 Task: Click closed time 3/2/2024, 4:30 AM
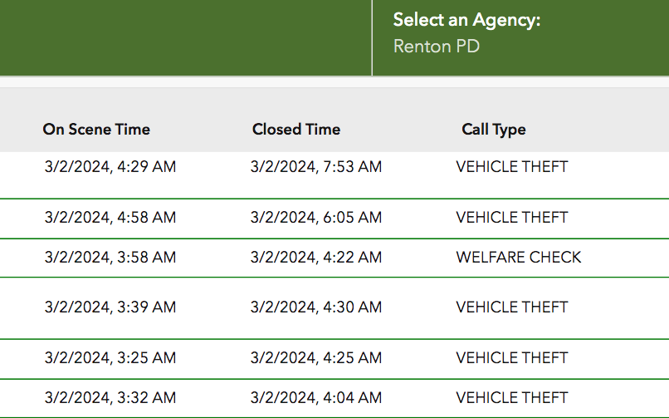pos(316,307)
